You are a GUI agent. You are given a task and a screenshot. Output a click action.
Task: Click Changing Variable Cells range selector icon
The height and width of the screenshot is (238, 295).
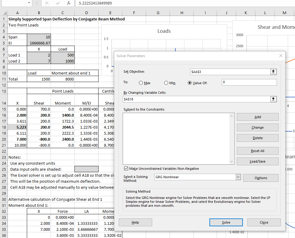[x=273, y=99]
